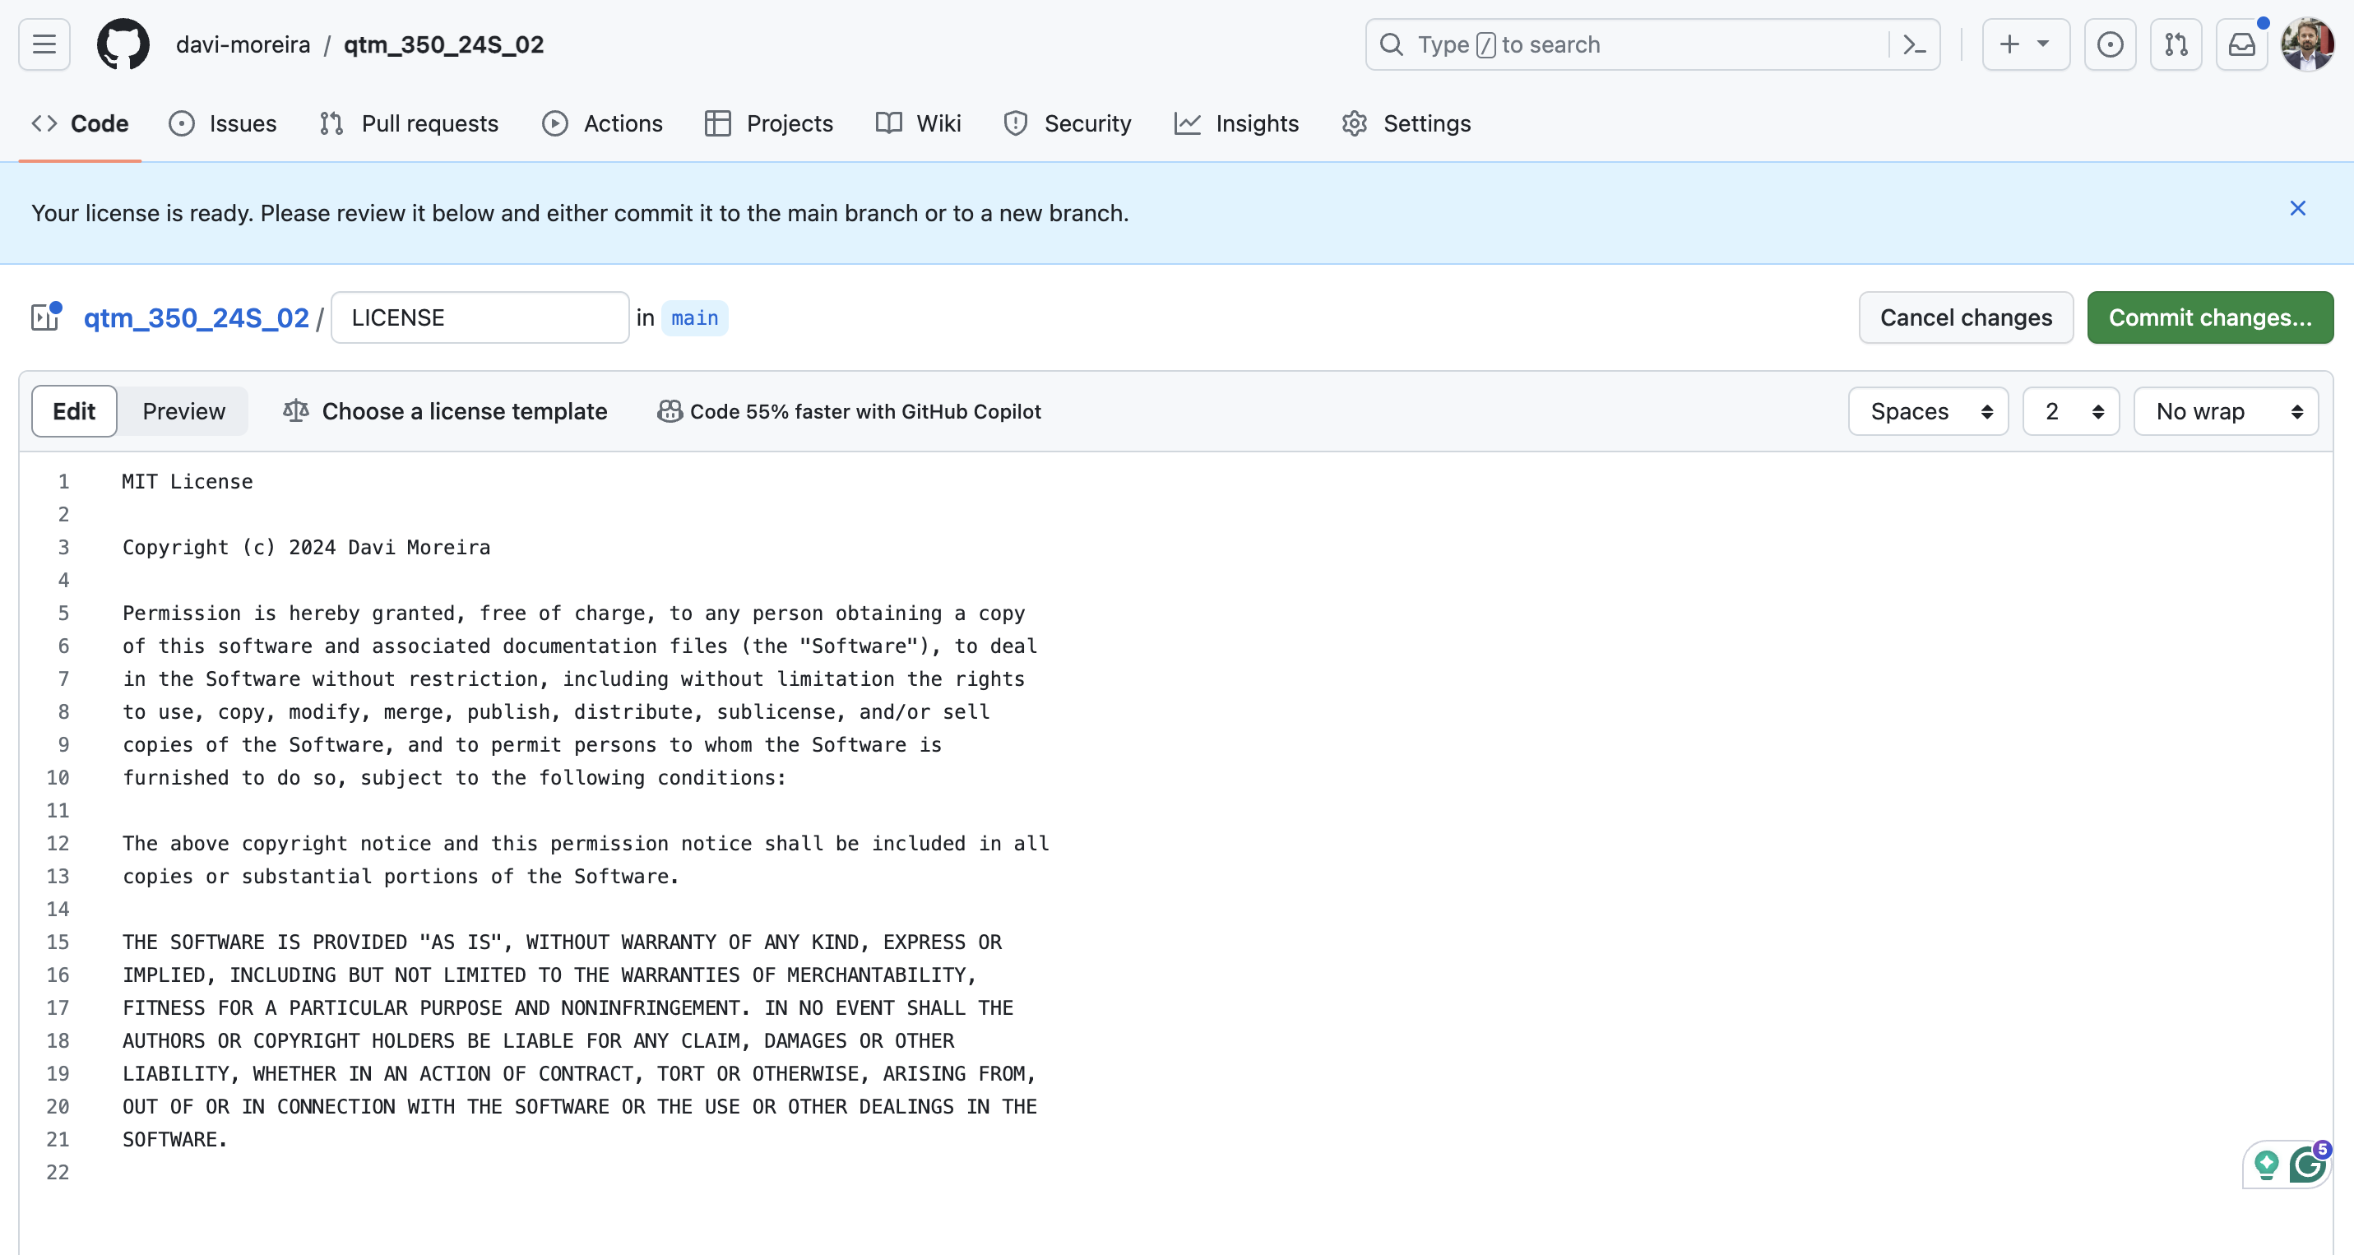The width and height of the screenshot is (2354, 1255).
Task: Expand the file tree side panel
Action: click(44, 317)
